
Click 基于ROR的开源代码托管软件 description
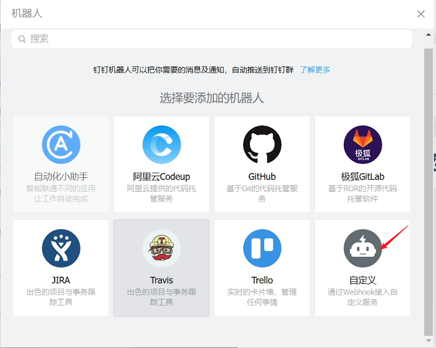[363, 193]
